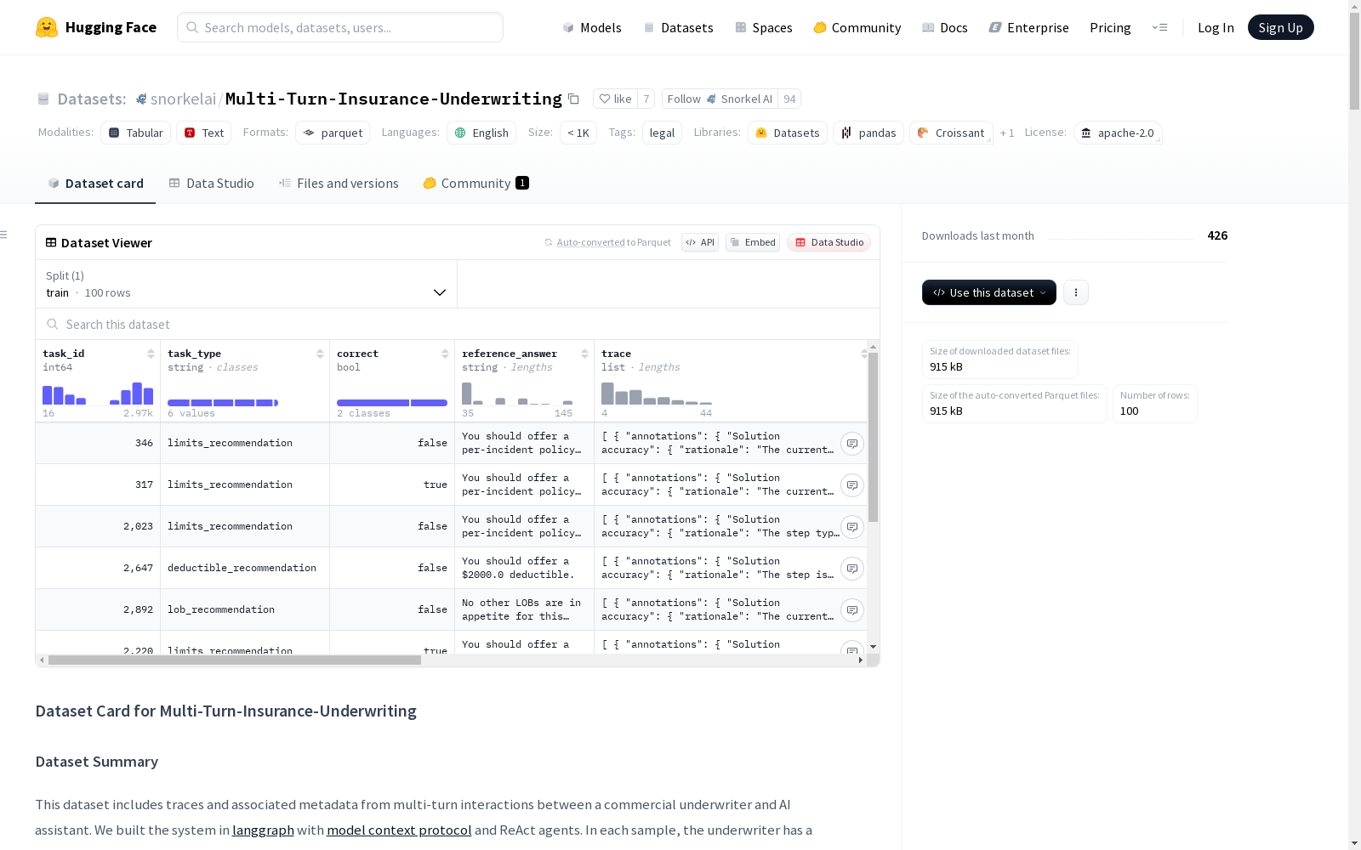Click the page vertical scrollbar
The image size is (1361, 850).
[x=1354, y=62]
